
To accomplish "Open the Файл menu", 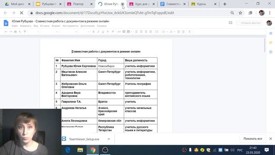I will click(15, 26).
